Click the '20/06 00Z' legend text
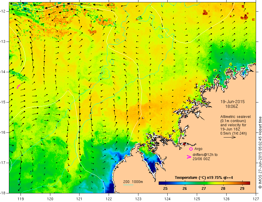262x202 pixels. click(x=201, y=159)
